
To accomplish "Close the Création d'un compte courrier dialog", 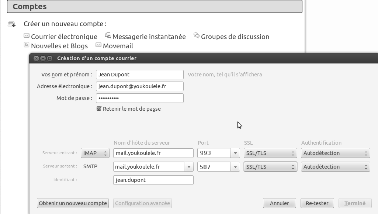I will point(36,58).
